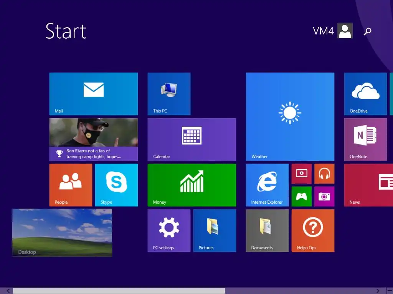The image size is (393, 294).
Task: Click the VM4 user account picture
Action: 345,31
